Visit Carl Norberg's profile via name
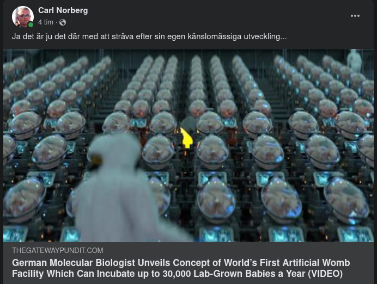Viewport: 377px width, 284px height. 63,10
